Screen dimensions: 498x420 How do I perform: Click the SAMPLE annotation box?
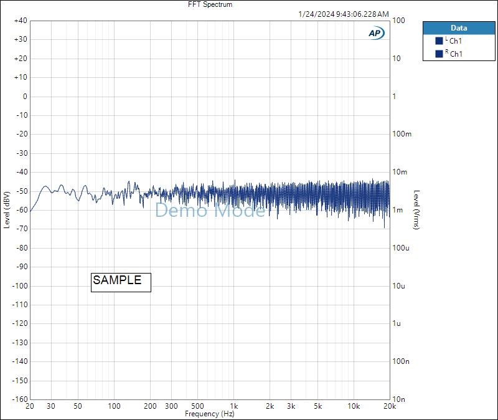click(121, 282)
